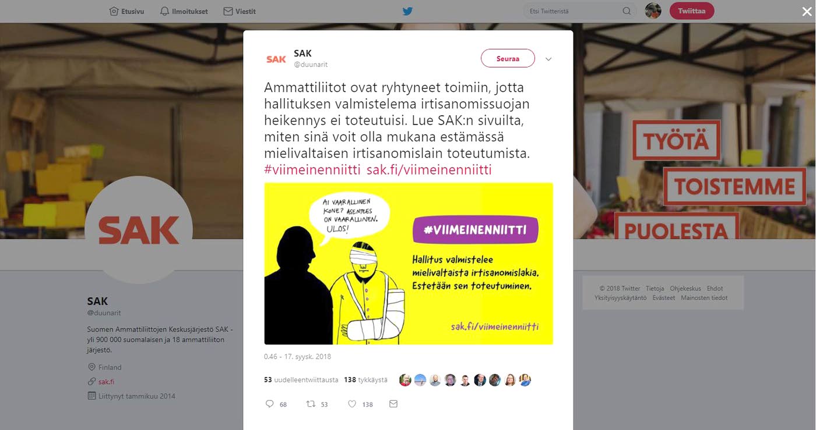
Task: Open the Viestit messages tab
Action: [x=240, y=11]
